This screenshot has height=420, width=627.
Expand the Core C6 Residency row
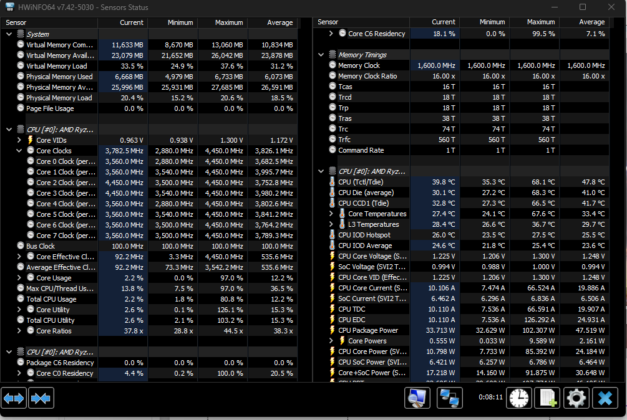click(331, 34)
